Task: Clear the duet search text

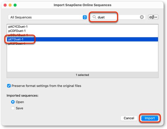Action: click(x=142, y=17)
